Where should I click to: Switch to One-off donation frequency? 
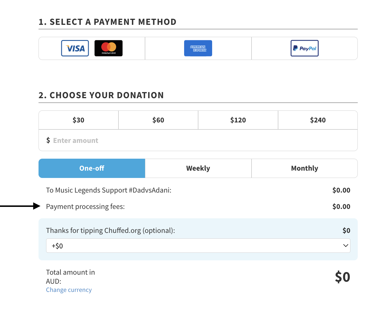[x=92, y=168]
